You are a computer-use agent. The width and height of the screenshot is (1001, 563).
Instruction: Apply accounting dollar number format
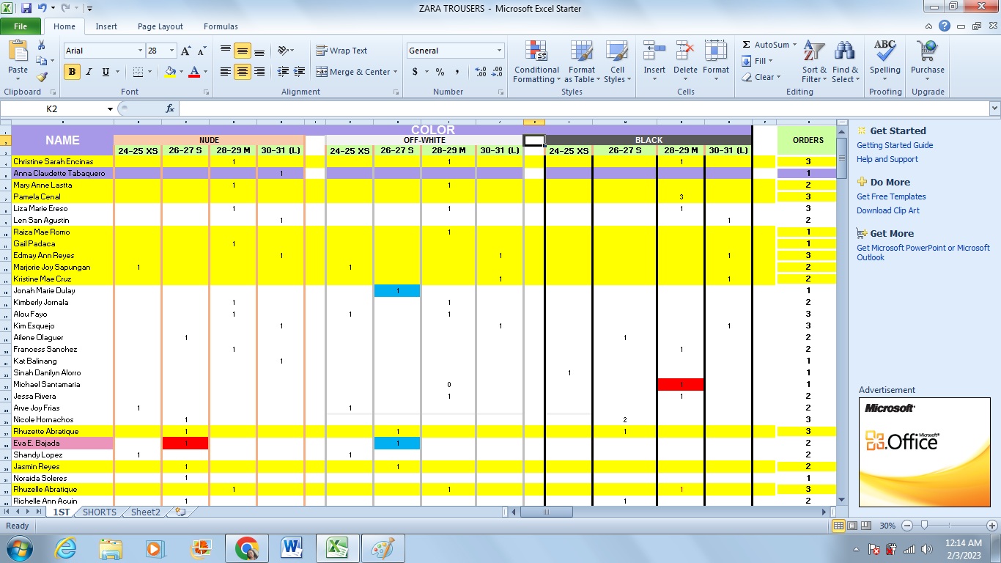415,72
